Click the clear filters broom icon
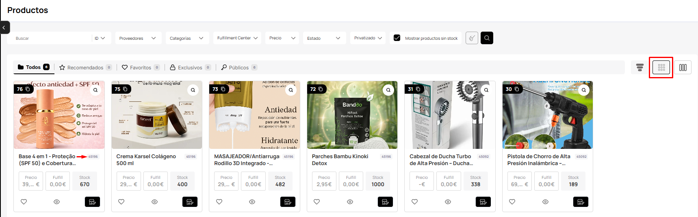This screenshot has height=217, width=698. (472, 38)
